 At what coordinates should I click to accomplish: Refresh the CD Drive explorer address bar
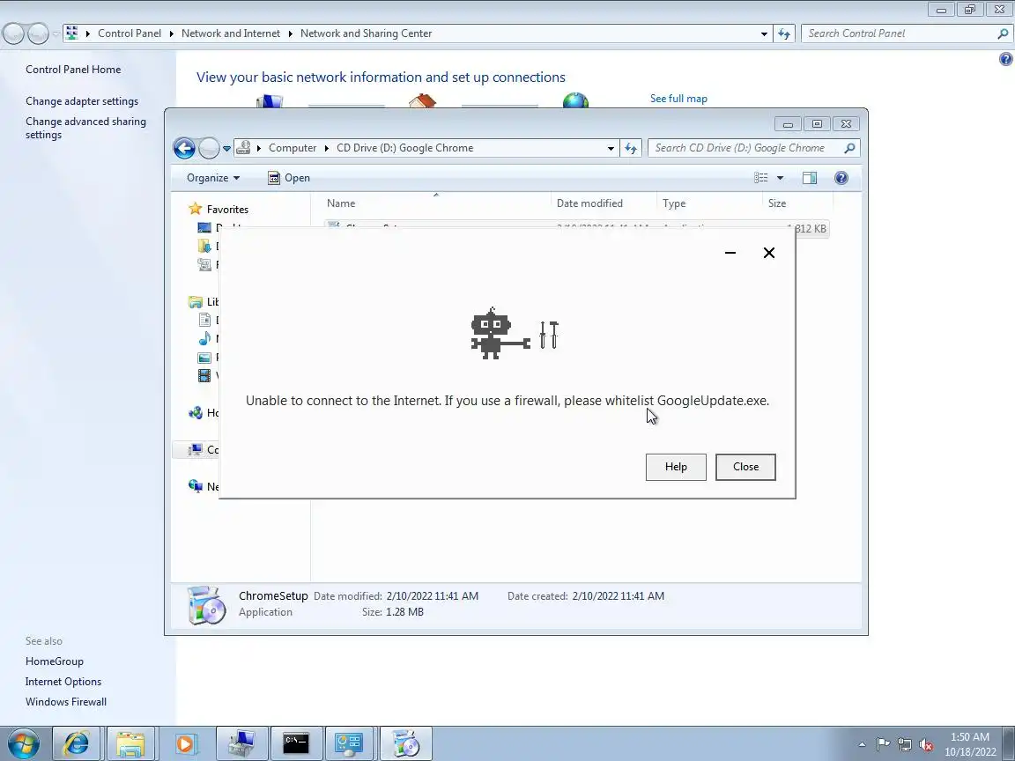631,148
